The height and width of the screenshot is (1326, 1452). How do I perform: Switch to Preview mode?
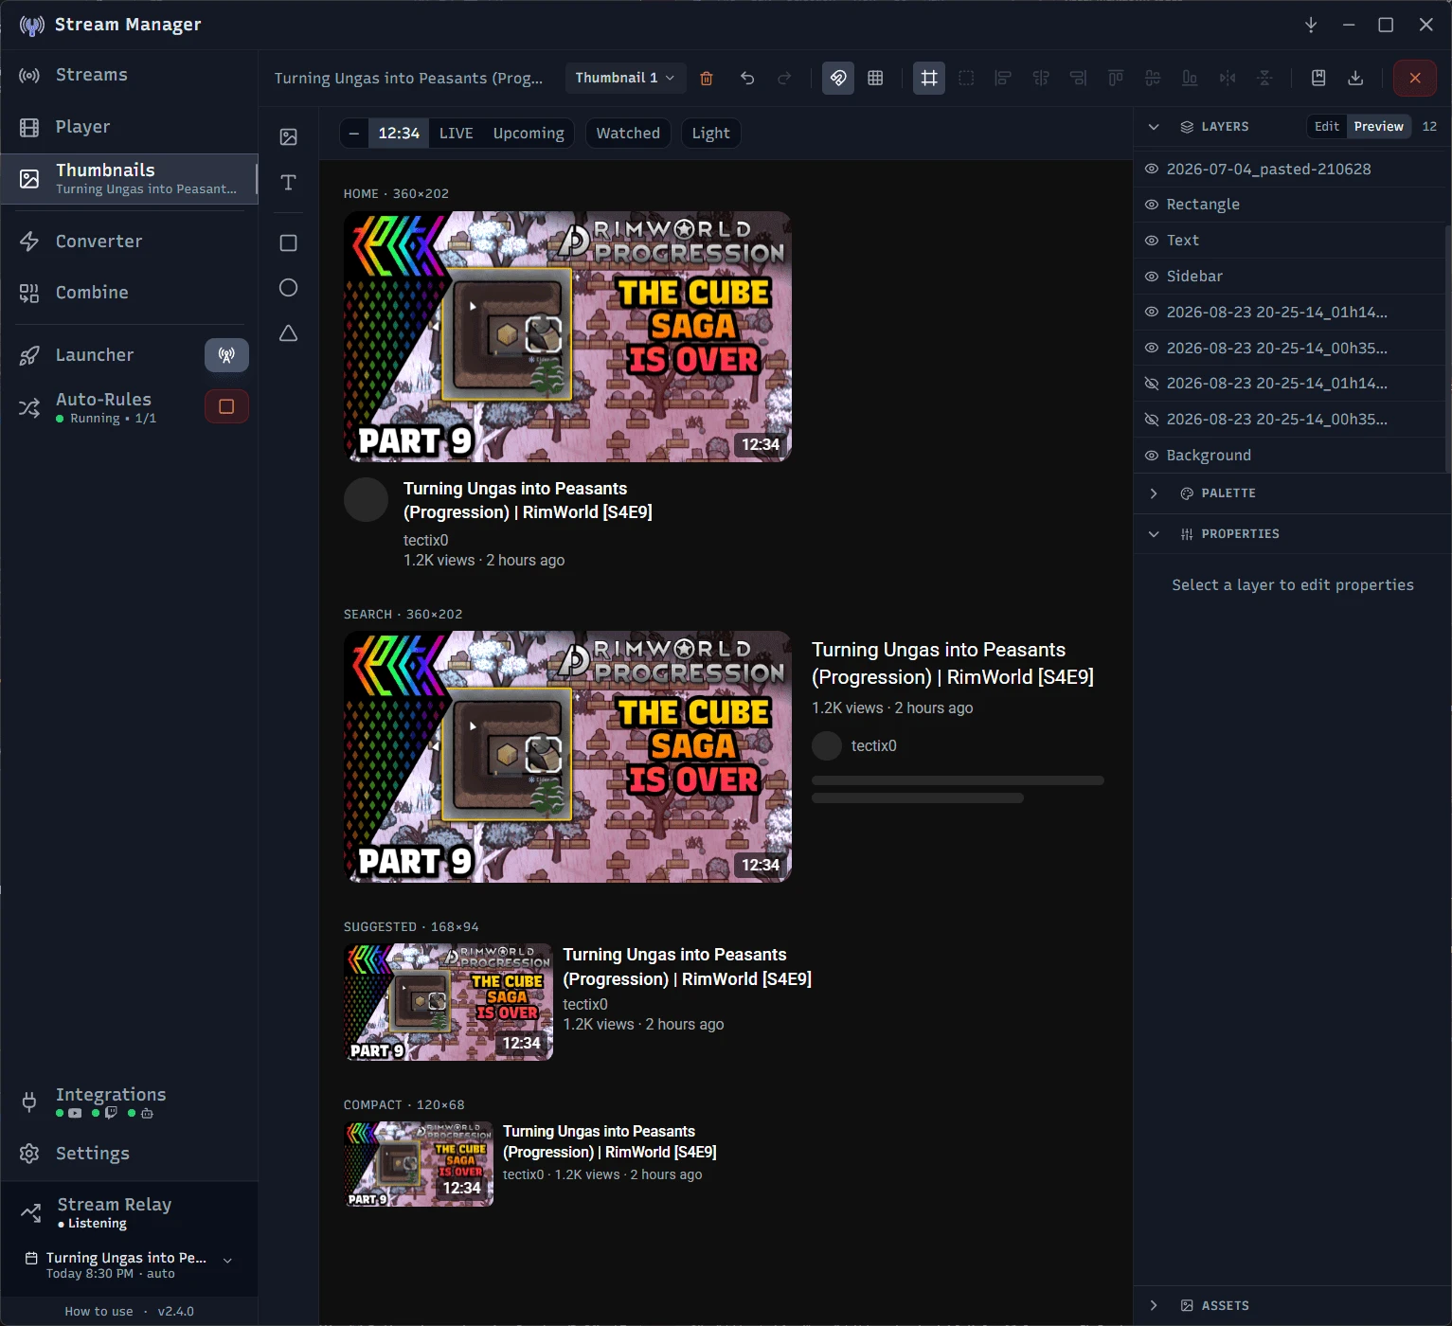[1379, 127]
